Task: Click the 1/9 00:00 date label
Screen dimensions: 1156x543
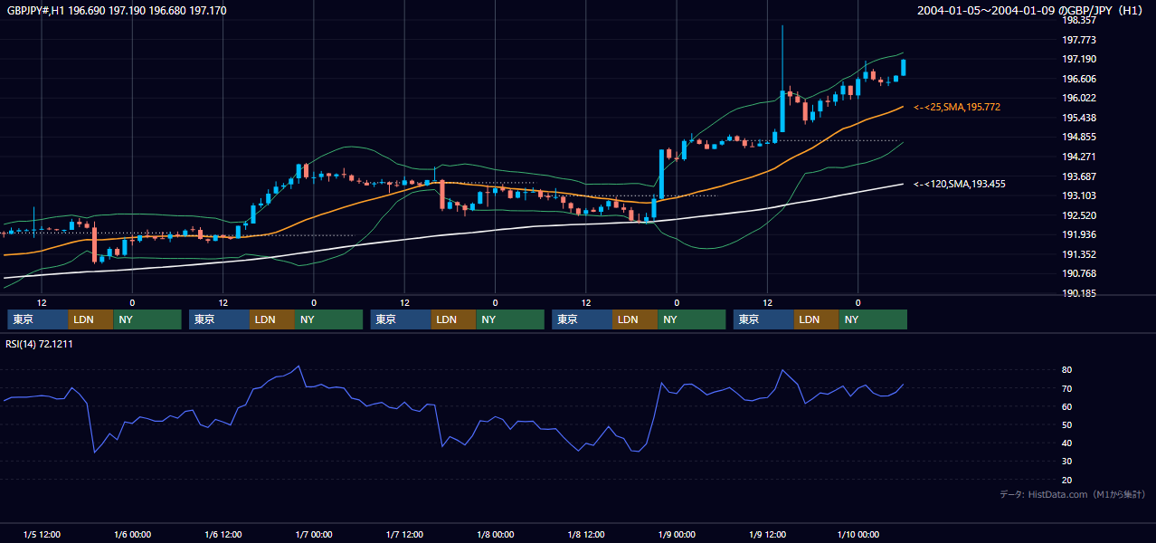Action: 677,534
